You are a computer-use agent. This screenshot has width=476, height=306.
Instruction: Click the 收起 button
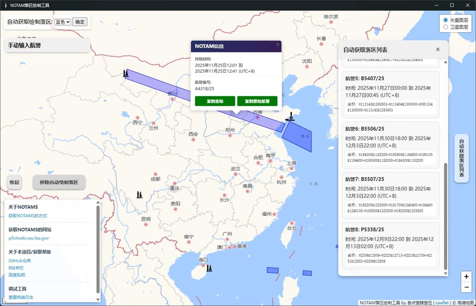point(14,182)
